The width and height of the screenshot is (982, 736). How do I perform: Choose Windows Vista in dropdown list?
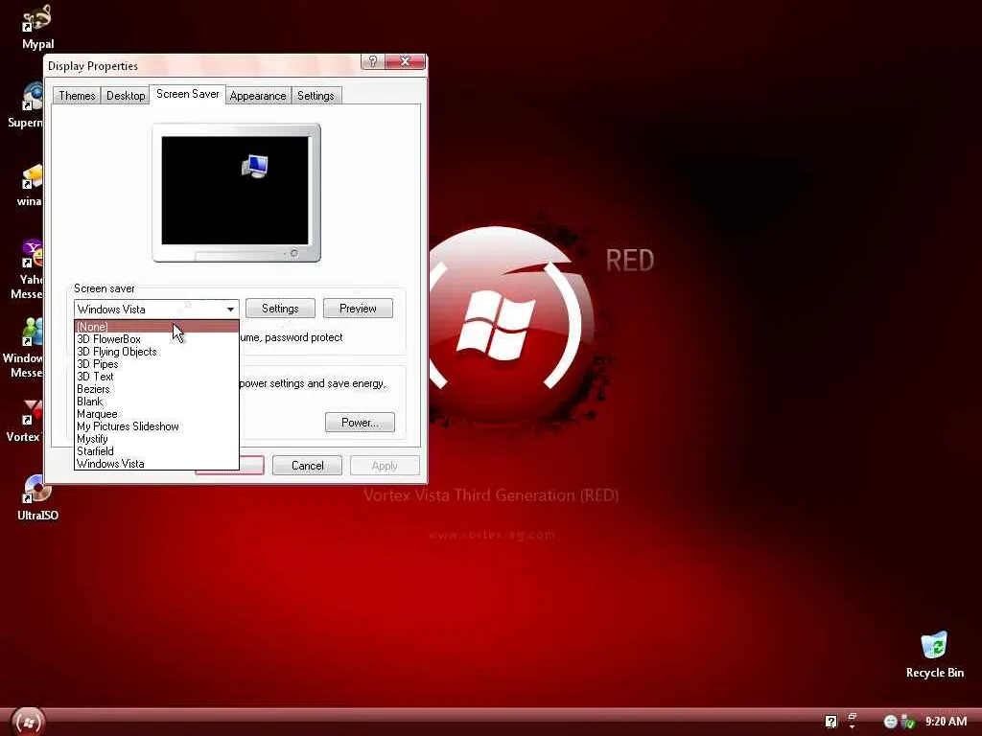pyautogui.click(x=156, y=464)
